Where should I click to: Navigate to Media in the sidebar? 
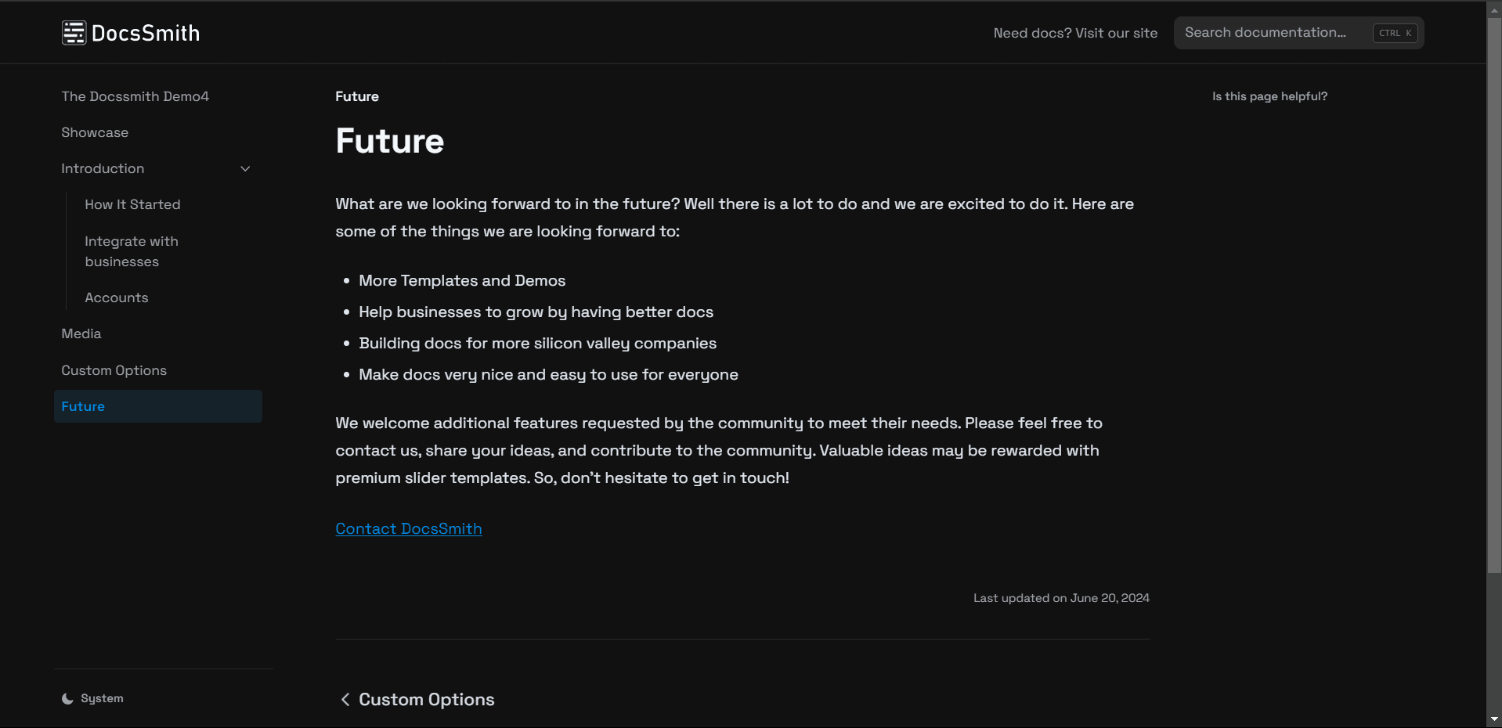81,334
